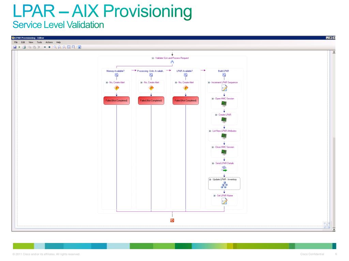Click Failed (Not Completed) under LPAR Available?
Screen dimensions: 349x261
click(185, 101)
